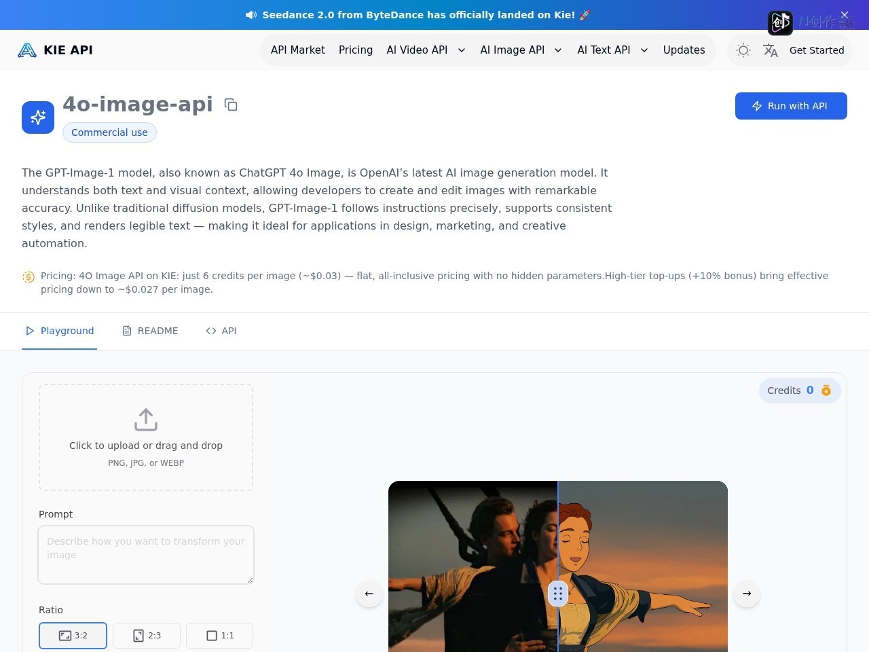Open the Pricing page
This screenshot has width=869, height=652.
(x=356, y=50)
